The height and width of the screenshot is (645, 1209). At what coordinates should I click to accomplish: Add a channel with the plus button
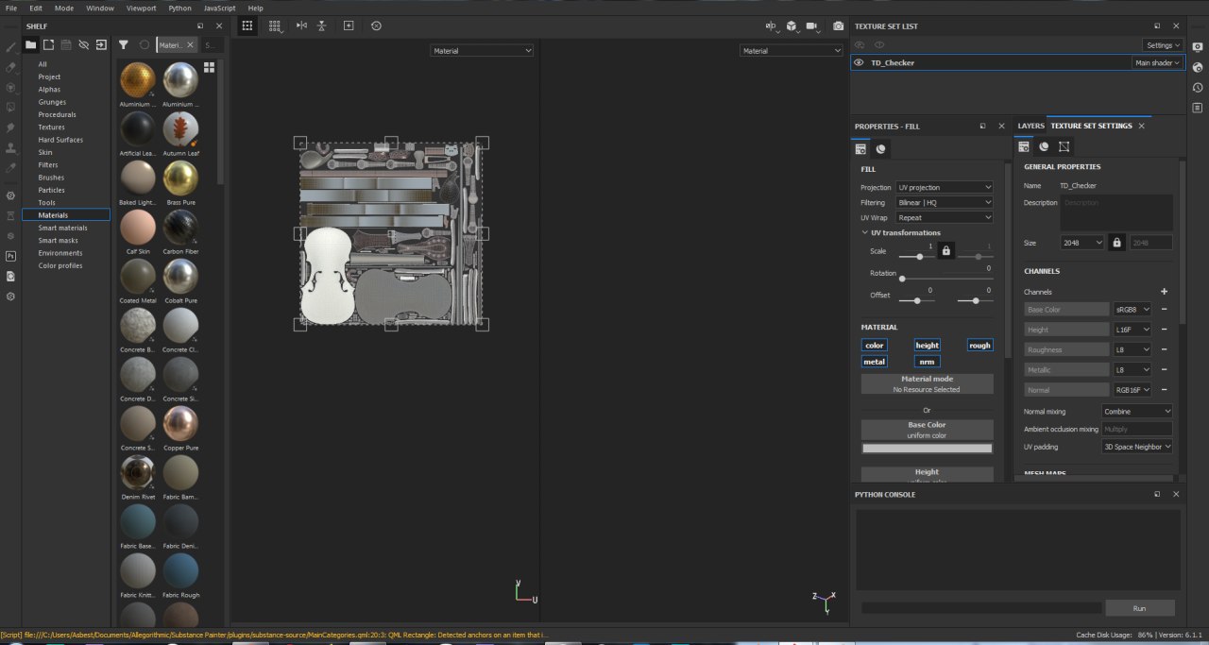tap(1164, 292)
